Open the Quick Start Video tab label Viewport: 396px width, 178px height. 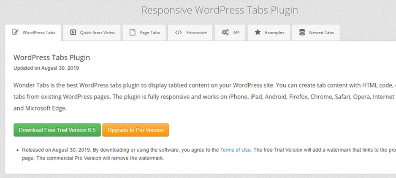[97, 33]
